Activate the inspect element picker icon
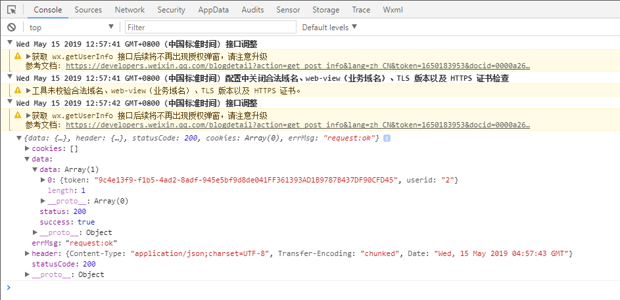 click(12, 9)
